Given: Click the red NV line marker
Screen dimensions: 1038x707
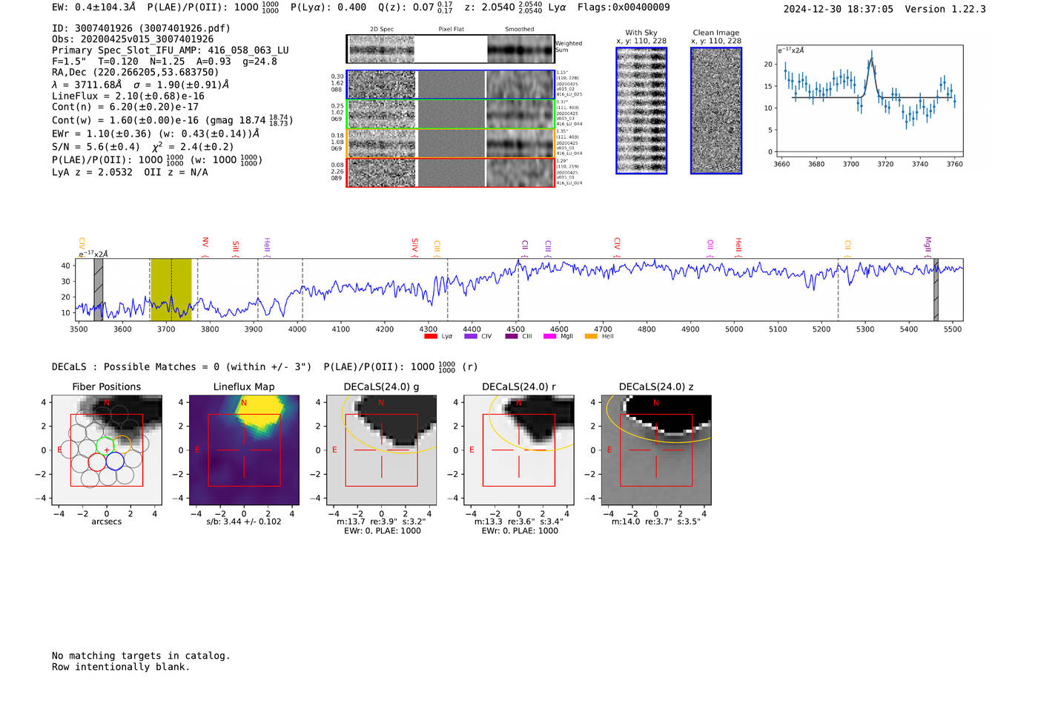Looking at the screenshot, I should point(205,246).
